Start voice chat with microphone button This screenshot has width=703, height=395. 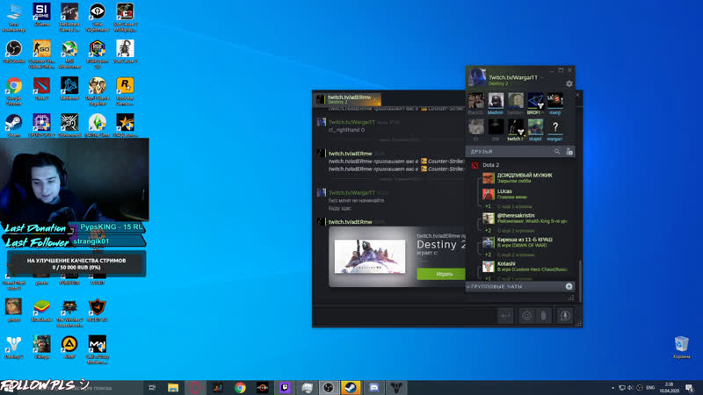[x=565, y=316]
